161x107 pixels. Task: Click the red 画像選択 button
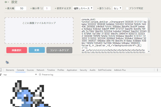17,50
